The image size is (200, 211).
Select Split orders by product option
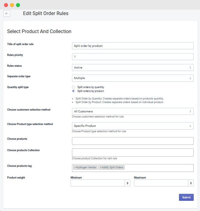pyautogui.click(x=73, y=91)
